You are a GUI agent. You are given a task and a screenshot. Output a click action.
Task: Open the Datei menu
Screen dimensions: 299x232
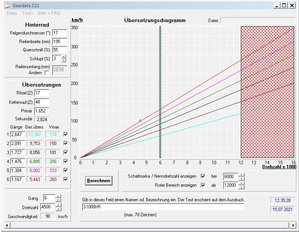pyautogui.click(x=12, y=13)
